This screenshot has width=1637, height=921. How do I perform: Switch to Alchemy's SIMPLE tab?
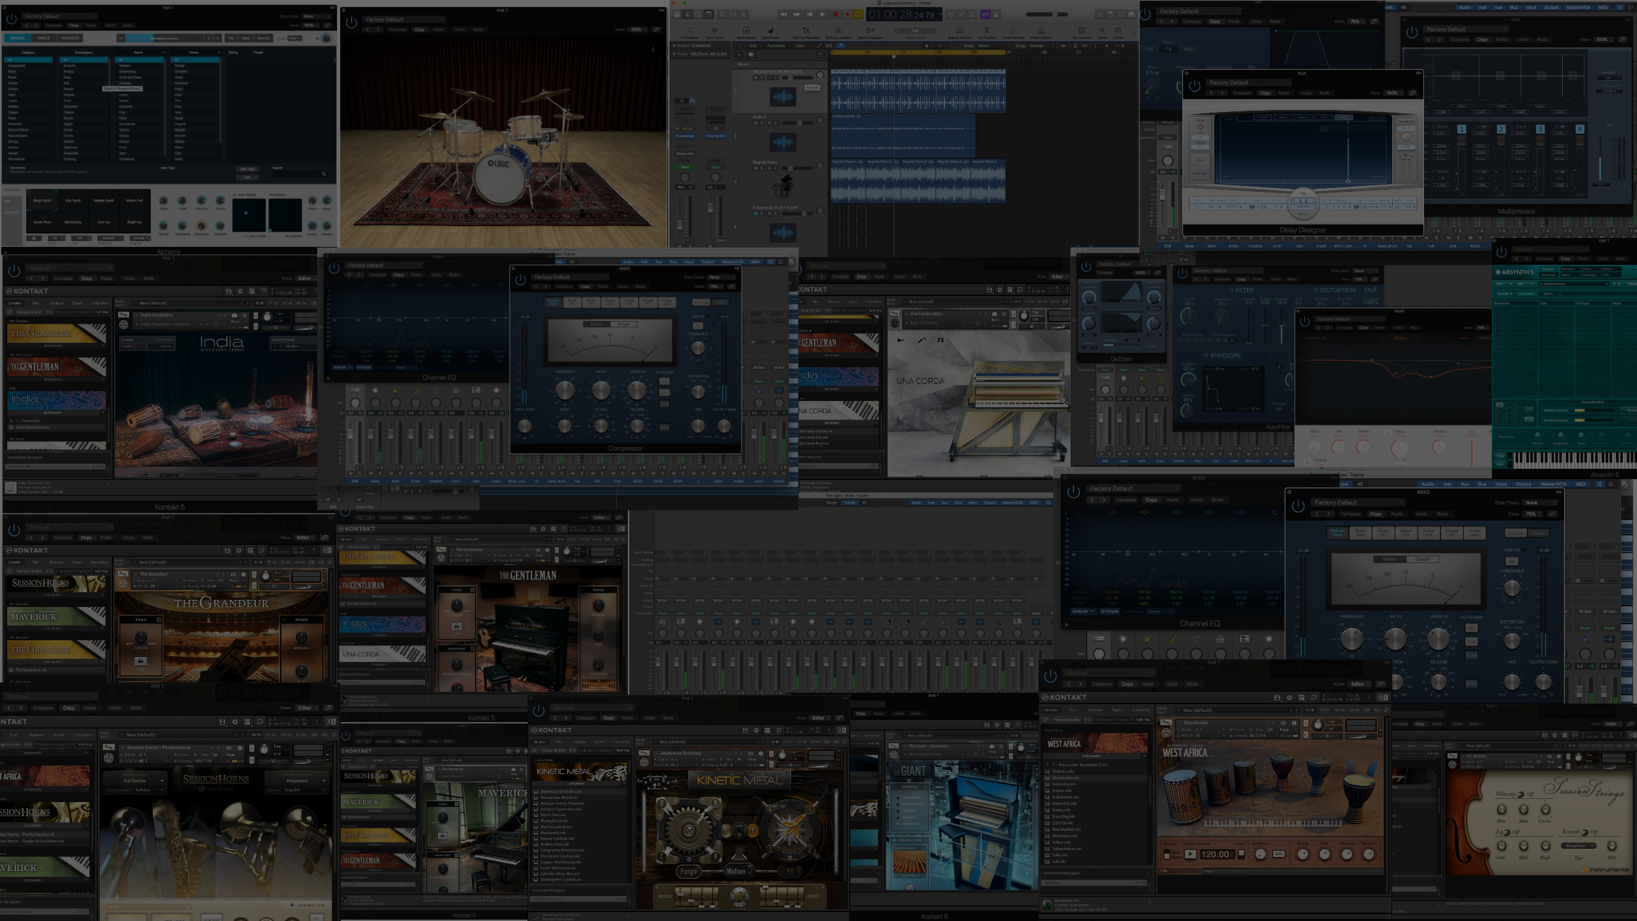[x=43, y=38]
